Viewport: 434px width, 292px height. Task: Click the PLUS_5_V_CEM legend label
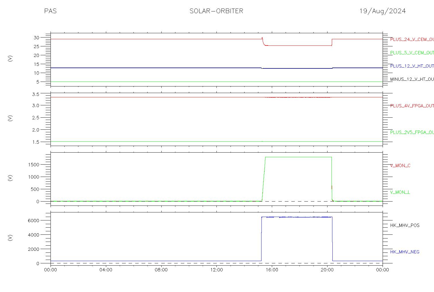[412, 53]
